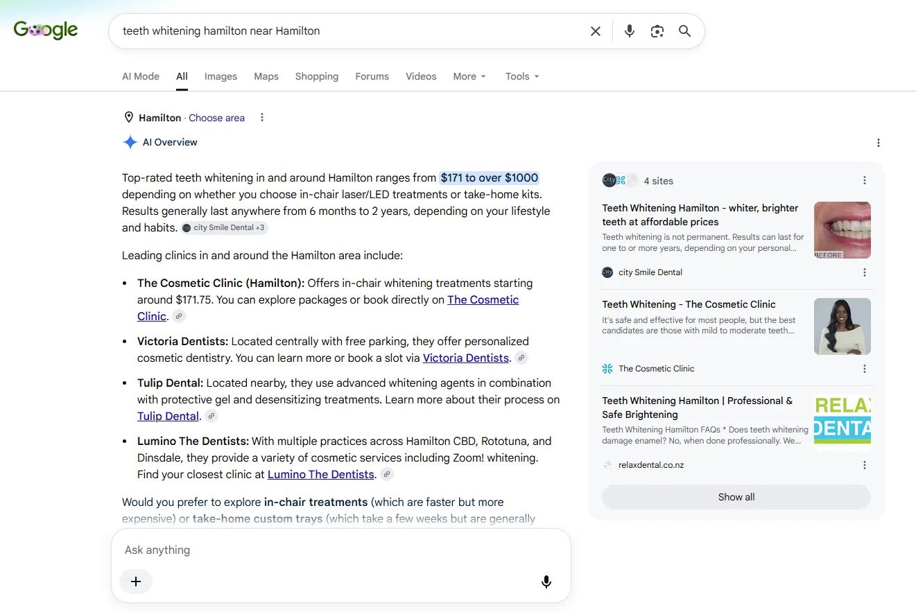Focus the Ask anything input field

[x=340, y=550]
